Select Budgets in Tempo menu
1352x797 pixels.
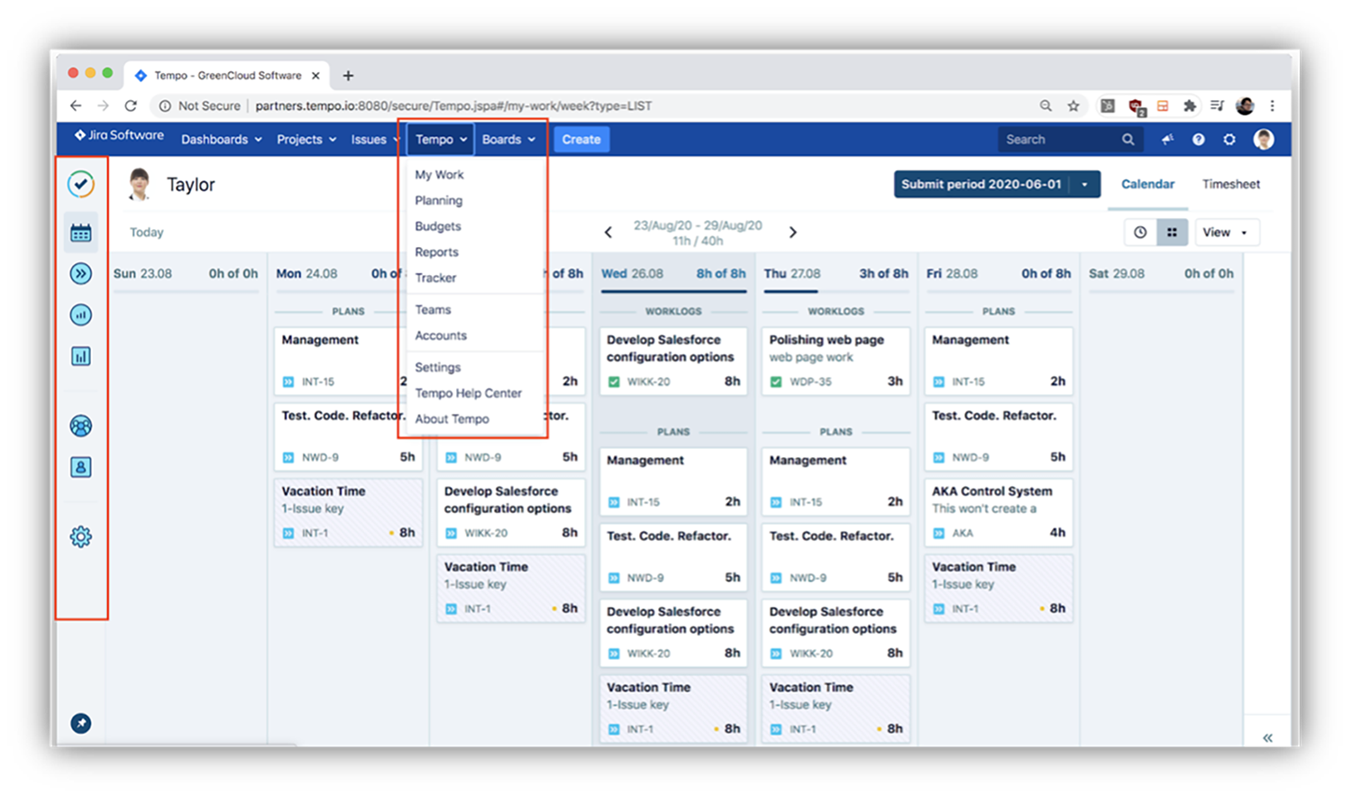[x=437, y=226]
